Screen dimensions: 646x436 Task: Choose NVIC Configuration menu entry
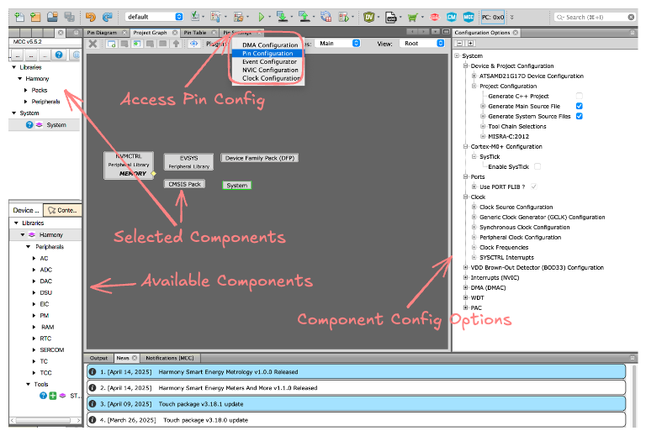coord(268,70)
